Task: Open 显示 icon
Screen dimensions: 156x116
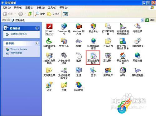Action: [x=93, y=72]
